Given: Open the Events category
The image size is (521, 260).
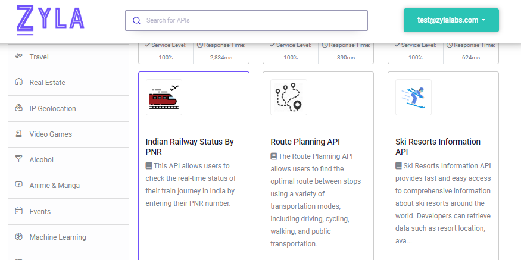Looking at the screenshot, I should pos(69,212).
